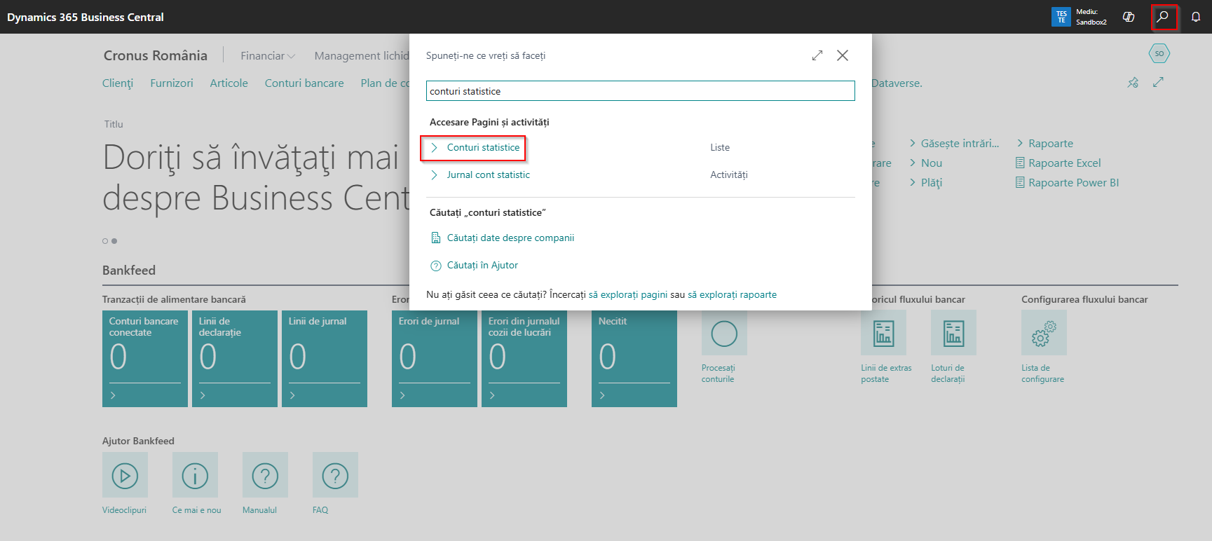The height and width of the screenshot is (541, 1212).
Task: Close the search dialog
Action: (x=843, y=55)
